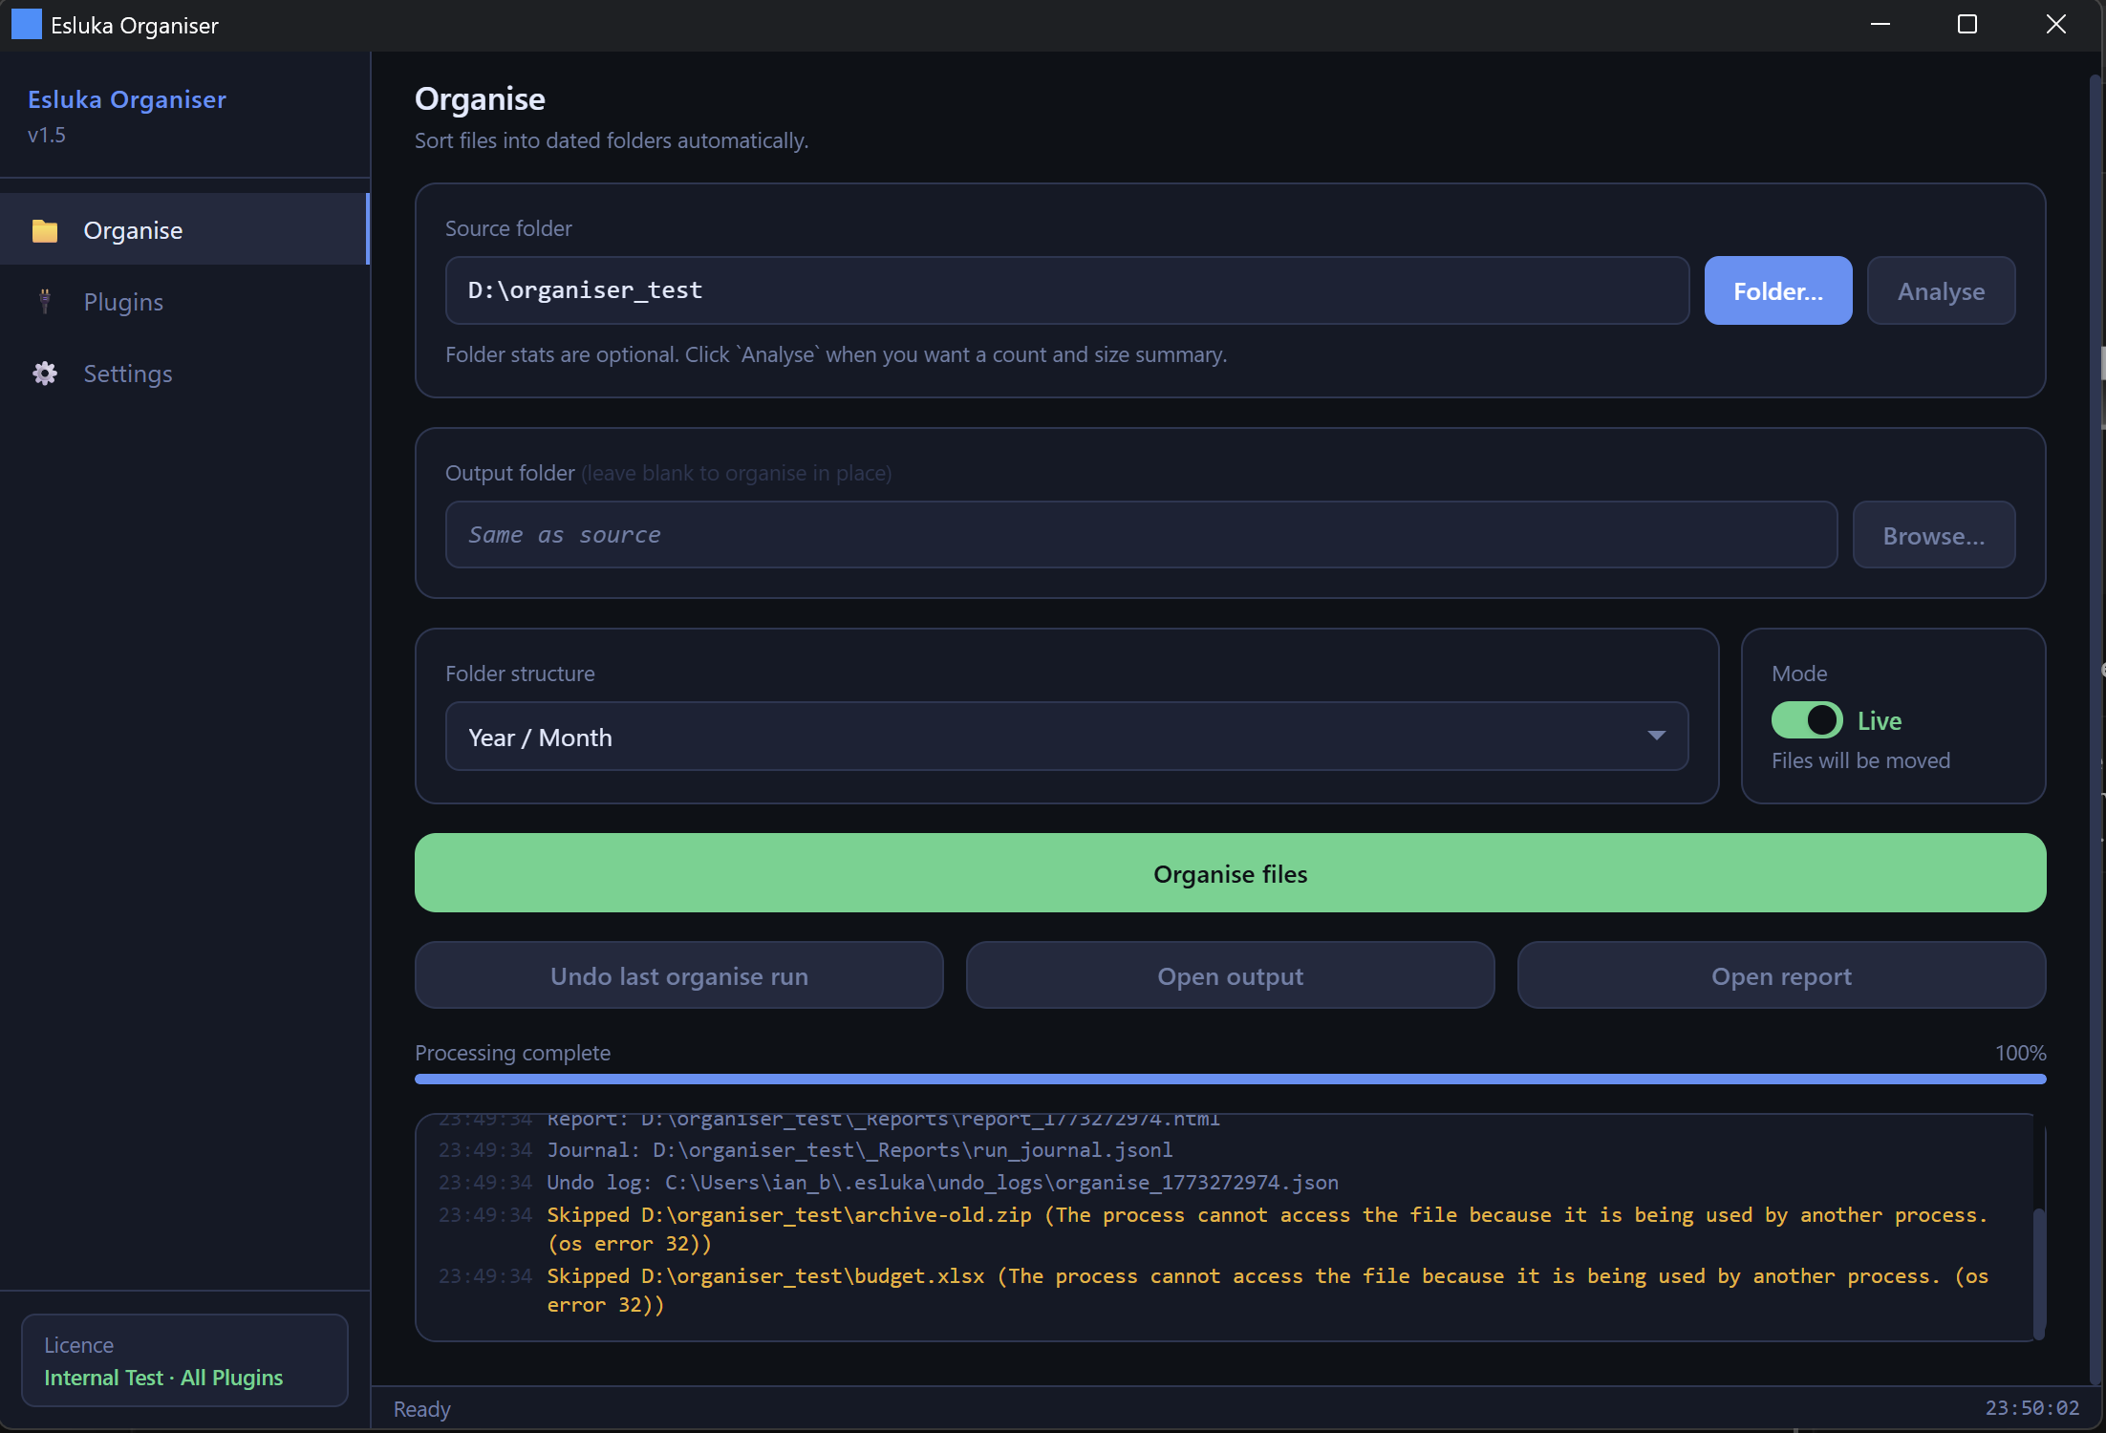Click the Open output button

(1230, 975)
